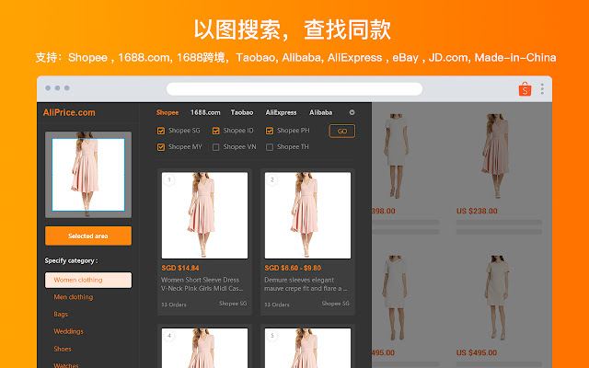The image size is (589, 368).
Task: Expand more platforms dropdown arrow after Alibaba
Action: point(352,112)
